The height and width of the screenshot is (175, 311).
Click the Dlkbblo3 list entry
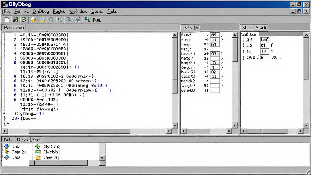coord(51,152)
